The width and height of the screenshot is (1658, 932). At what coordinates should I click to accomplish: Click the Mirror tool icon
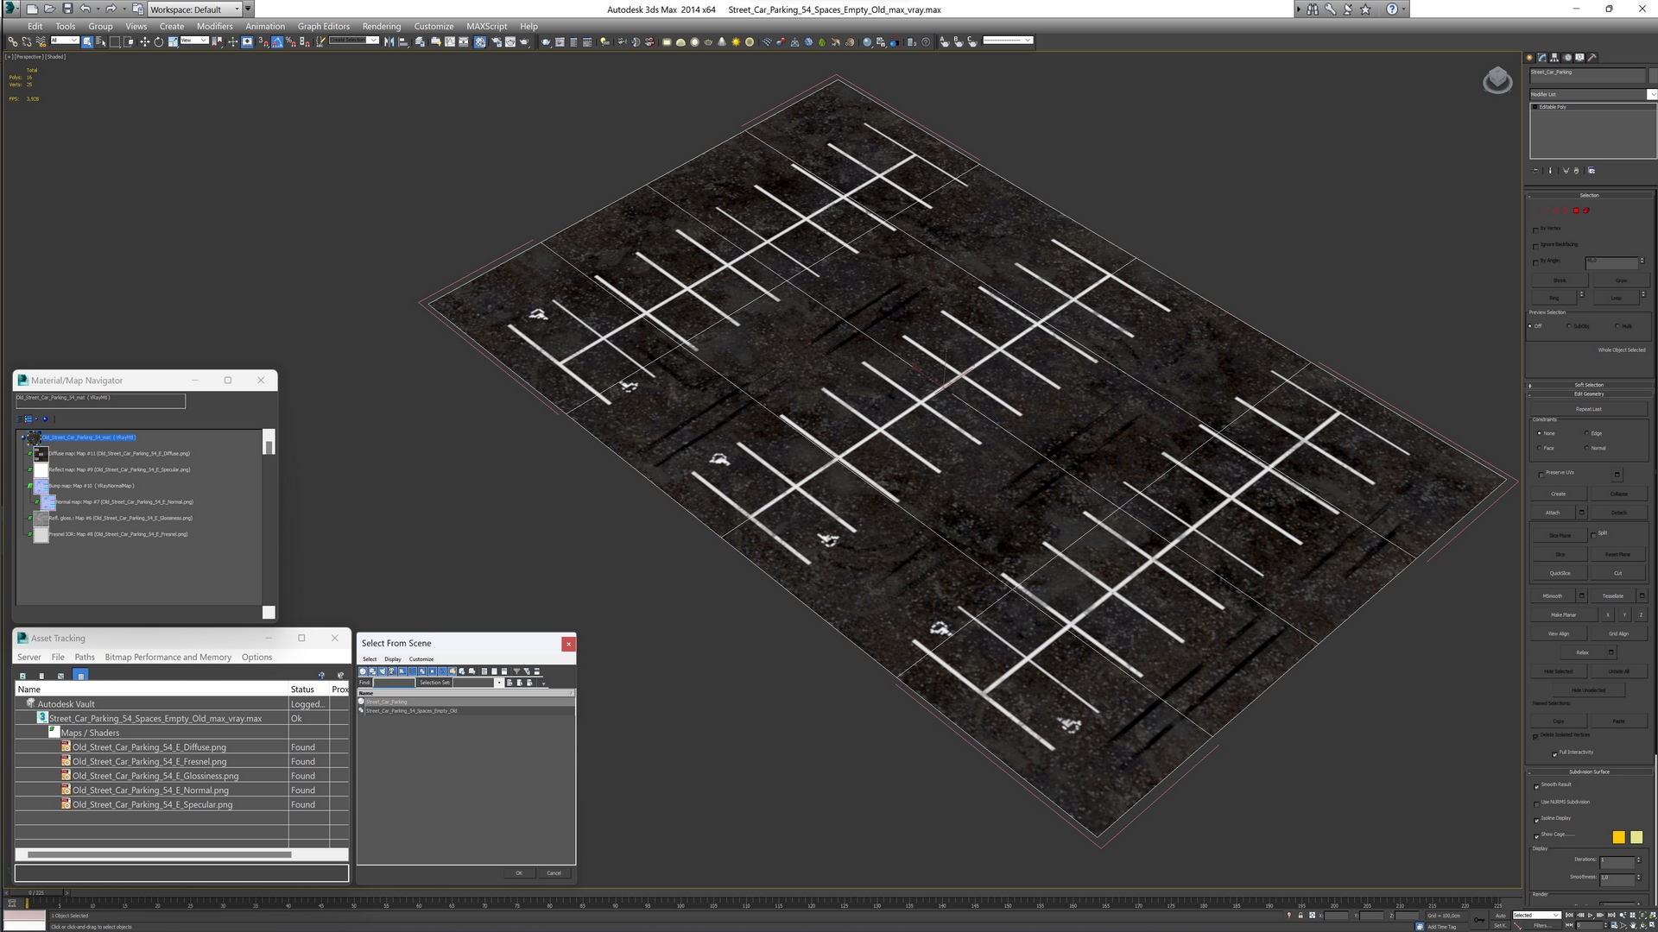tap(389, 41)
